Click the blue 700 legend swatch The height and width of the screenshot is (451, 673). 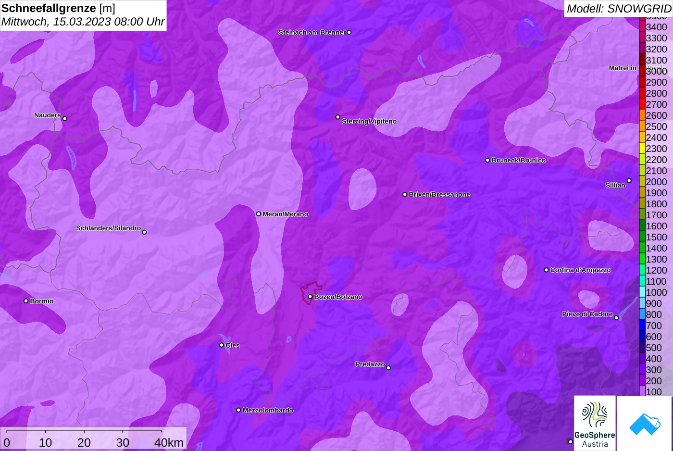tap(642, 325)
